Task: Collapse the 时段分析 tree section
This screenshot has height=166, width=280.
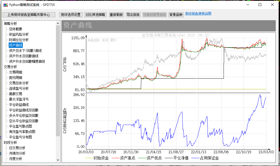Action: 10,142
